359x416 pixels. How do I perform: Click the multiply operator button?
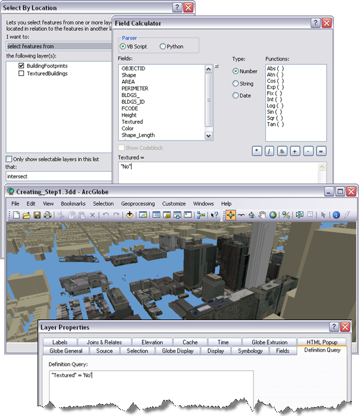[x=256, y=151]
